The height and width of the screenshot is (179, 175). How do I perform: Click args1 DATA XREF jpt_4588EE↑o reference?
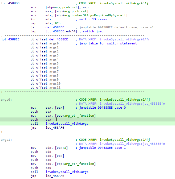coord(132,144)
